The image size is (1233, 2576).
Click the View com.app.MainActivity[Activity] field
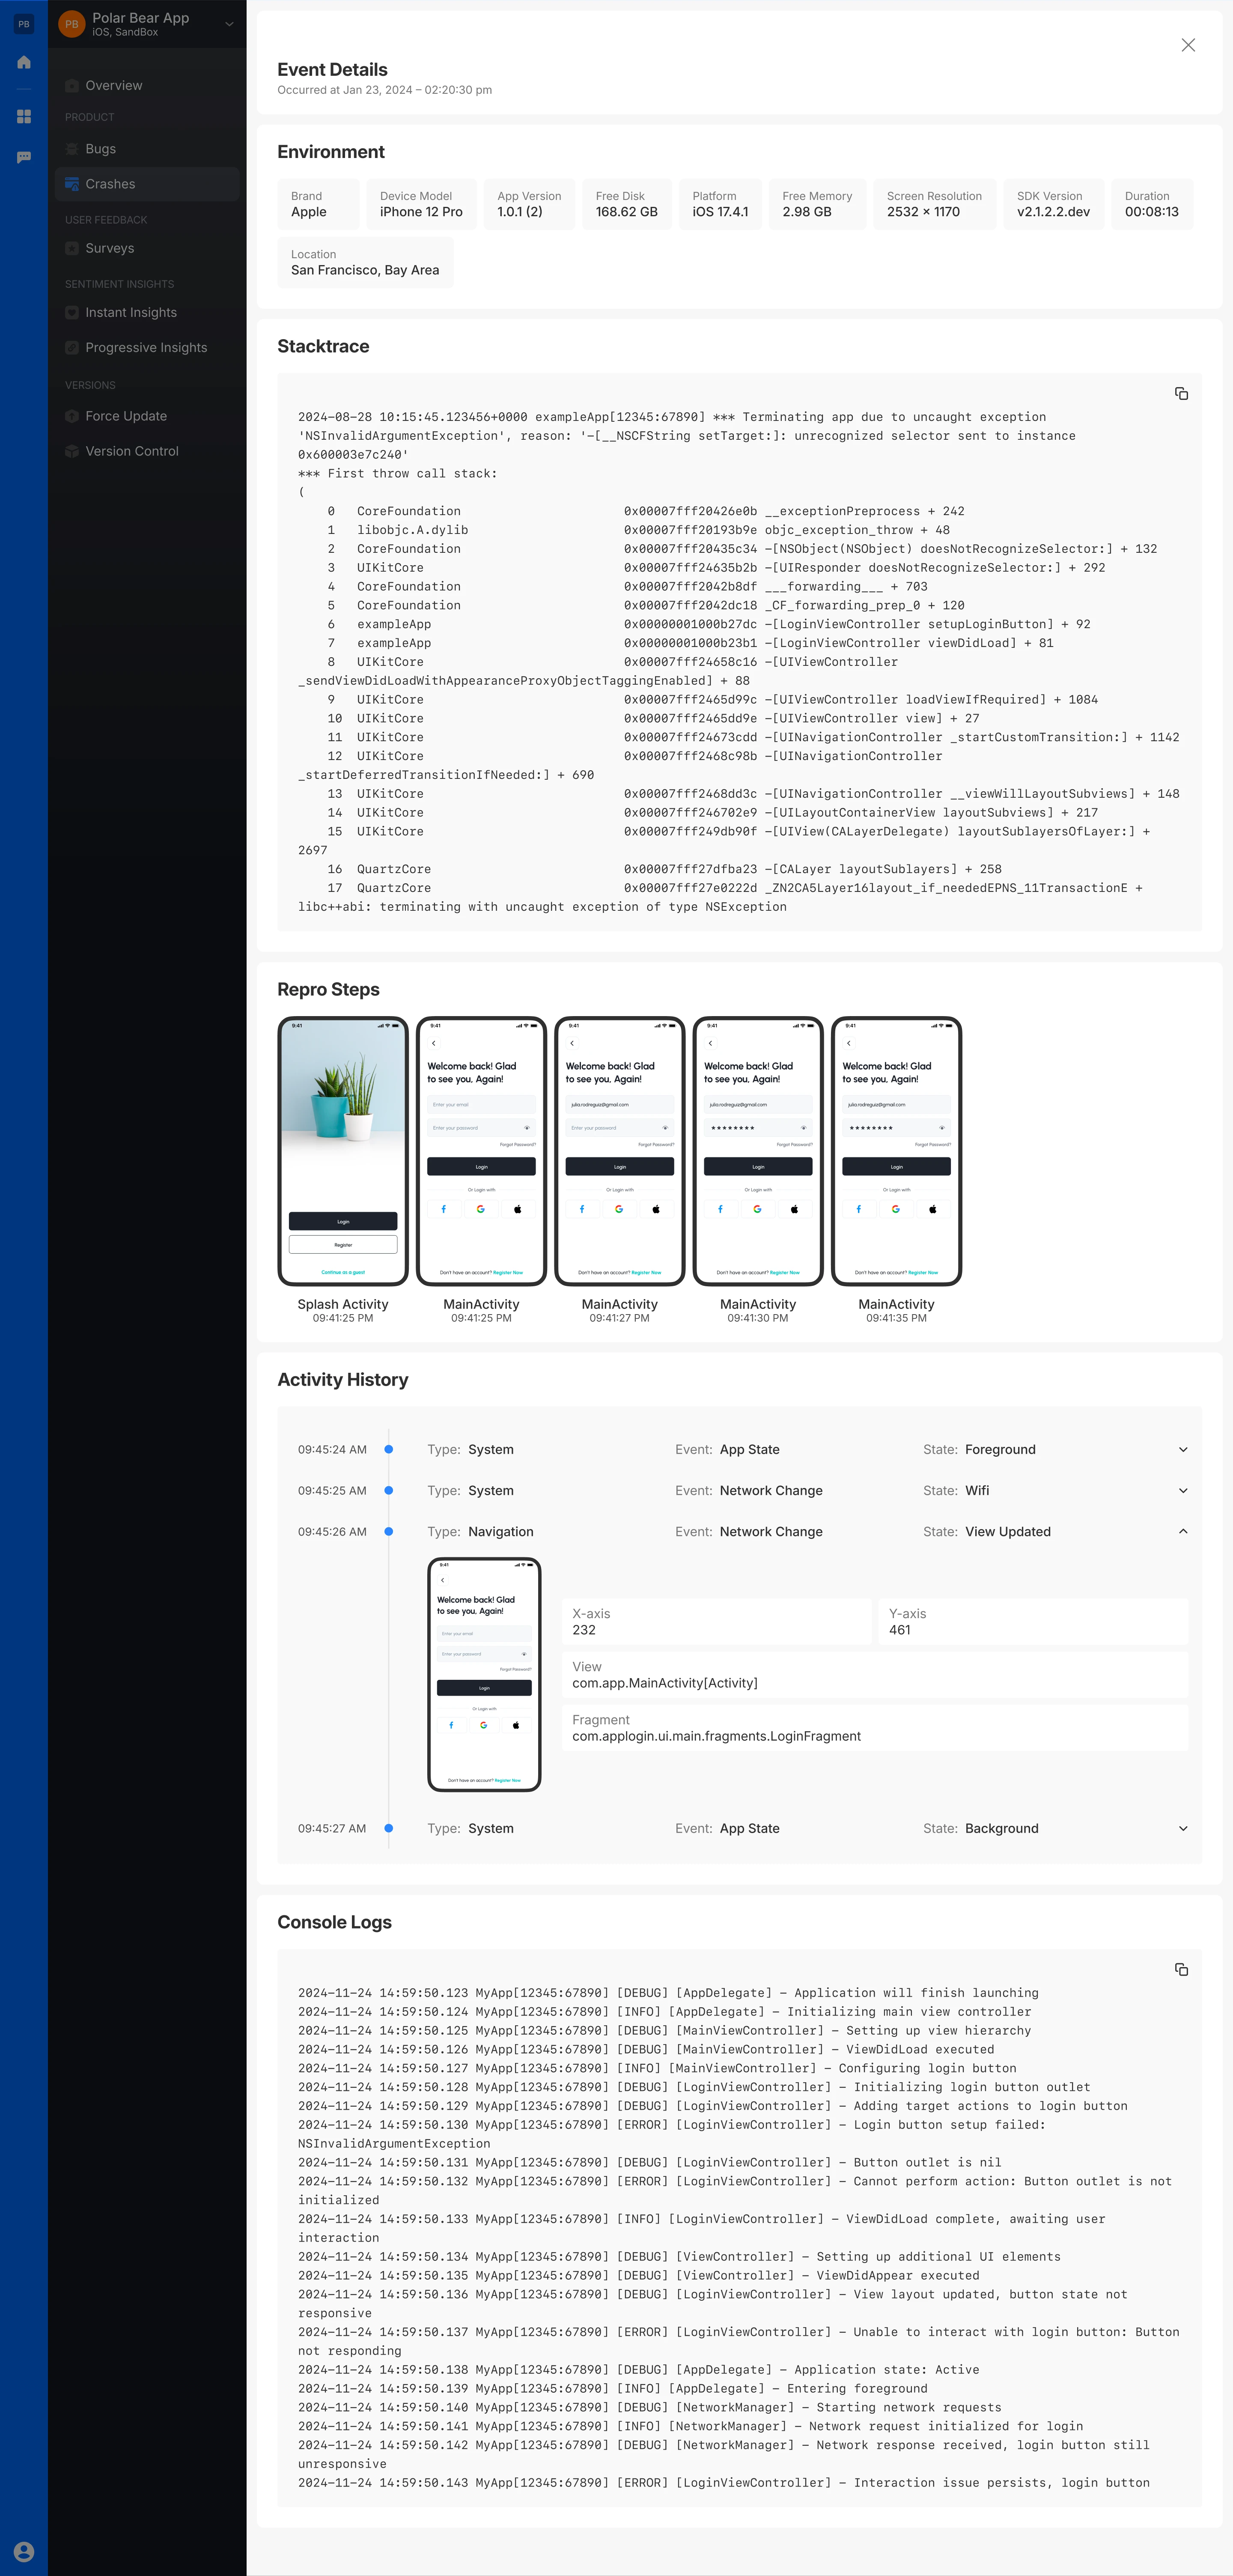(x=875, y=1675)
